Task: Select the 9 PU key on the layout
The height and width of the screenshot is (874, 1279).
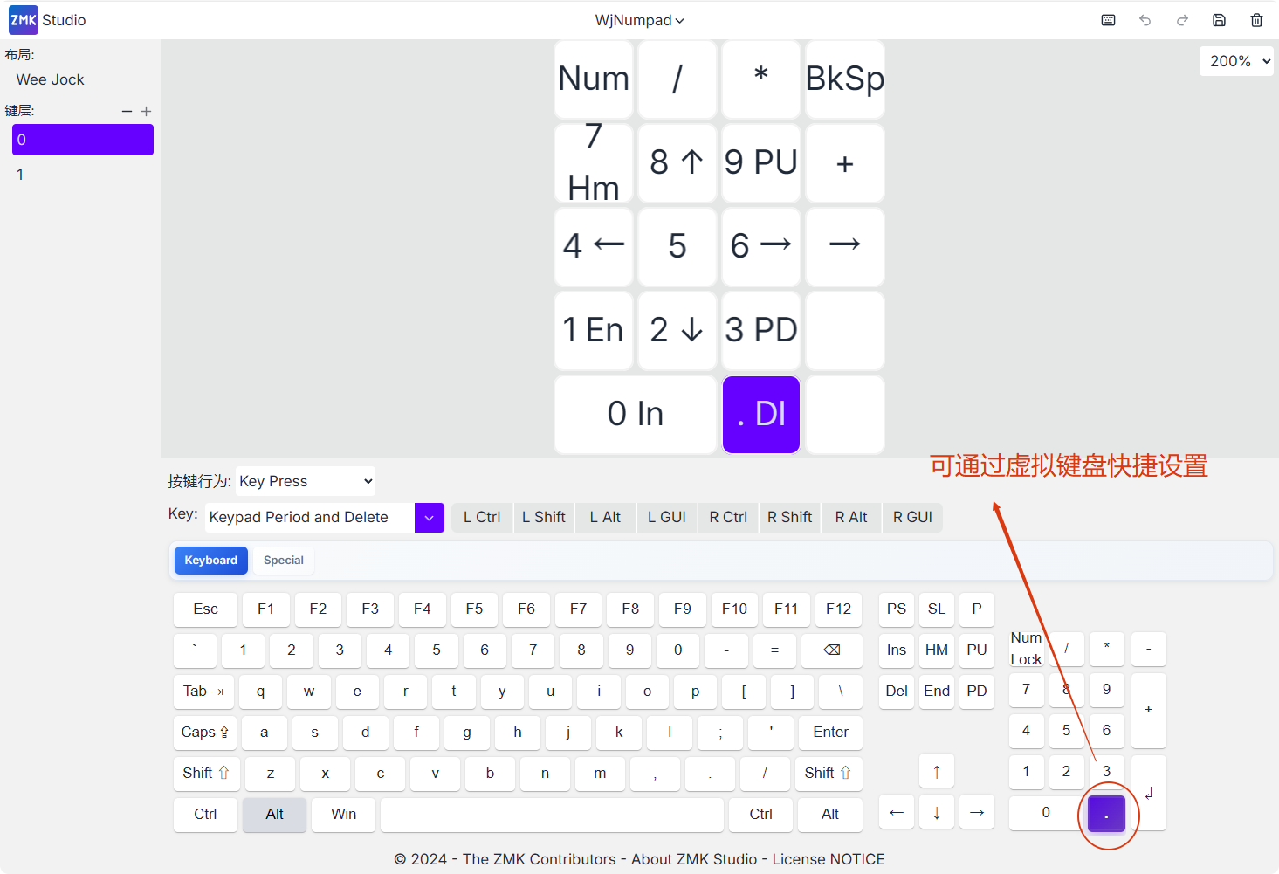Action: point(761,163)
